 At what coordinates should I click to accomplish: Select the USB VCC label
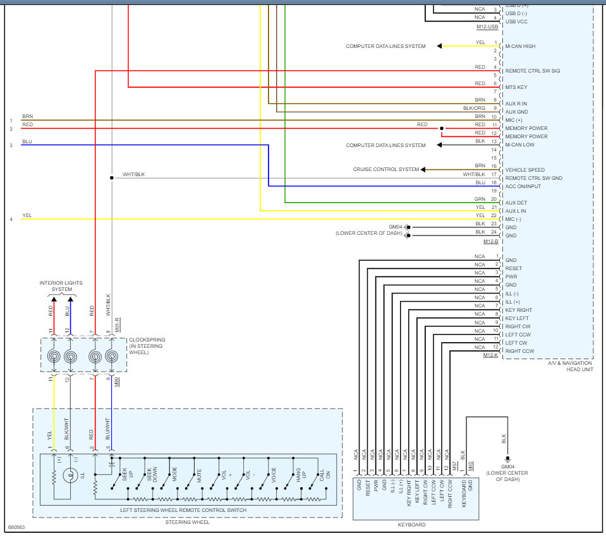coord(516,21)
